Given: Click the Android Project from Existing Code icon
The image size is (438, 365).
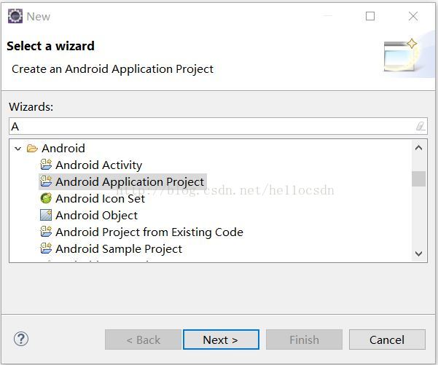Looking at the screenshot, I should click(46, 232).
